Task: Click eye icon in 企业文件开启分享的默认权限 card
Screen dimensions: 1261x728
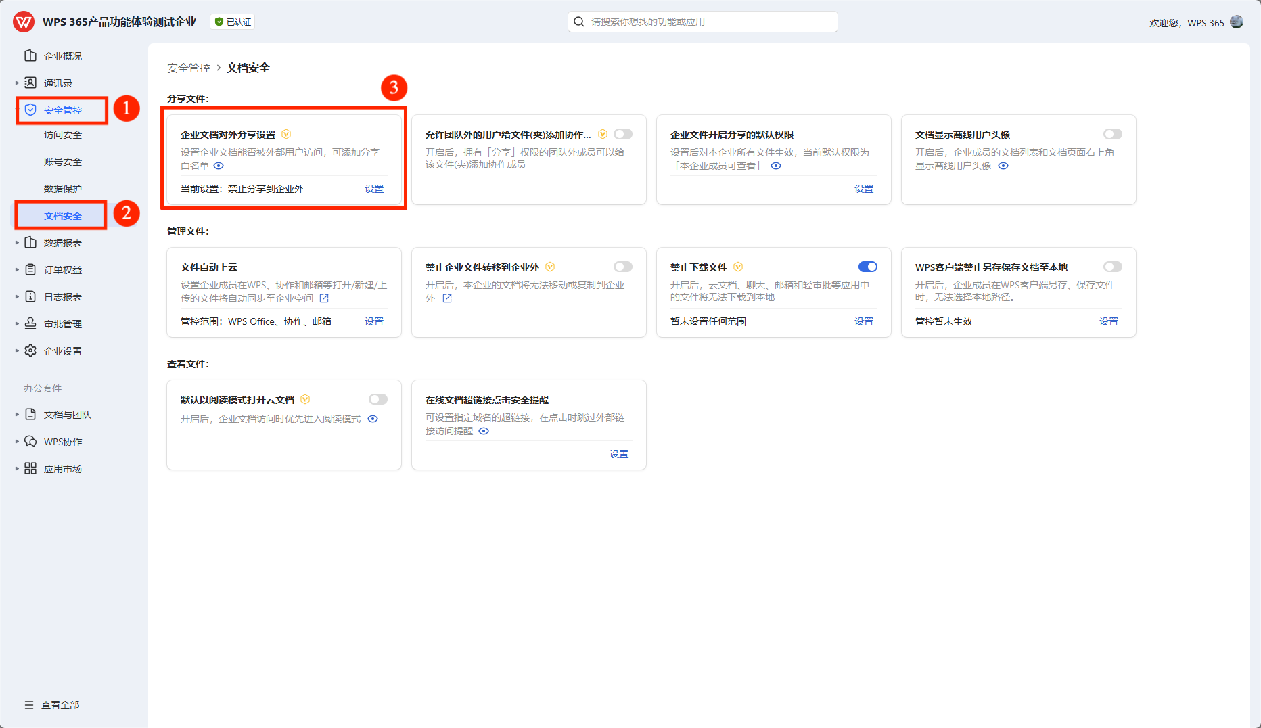Action: pyautogui.click(x=776, y=166)
